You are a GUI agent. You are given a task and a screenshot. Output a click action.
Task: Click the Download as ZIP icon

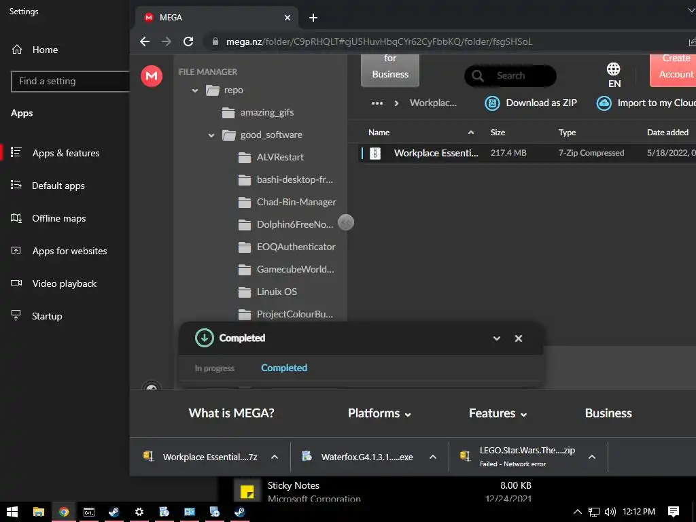pos(492,103)
